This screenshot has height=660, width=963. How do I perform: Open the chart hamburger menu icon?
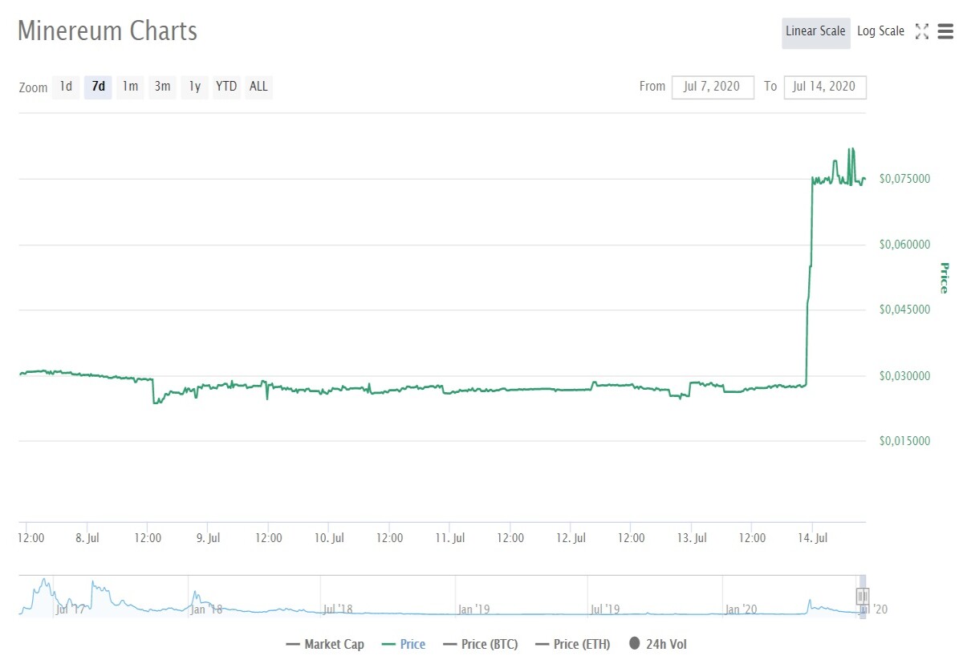click(945, 31)
